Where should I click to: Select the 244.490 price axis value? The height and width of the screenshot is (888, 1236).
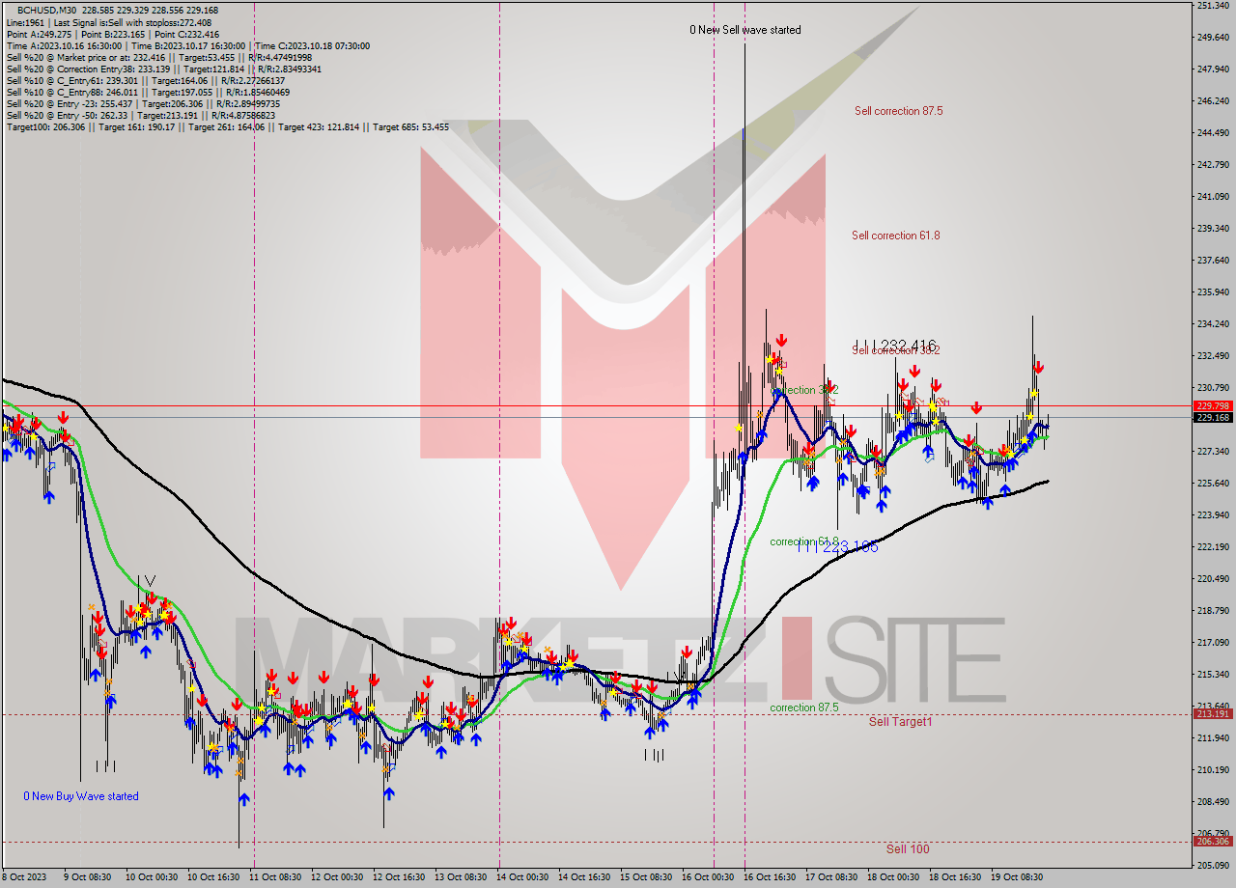click(1212, 133)
